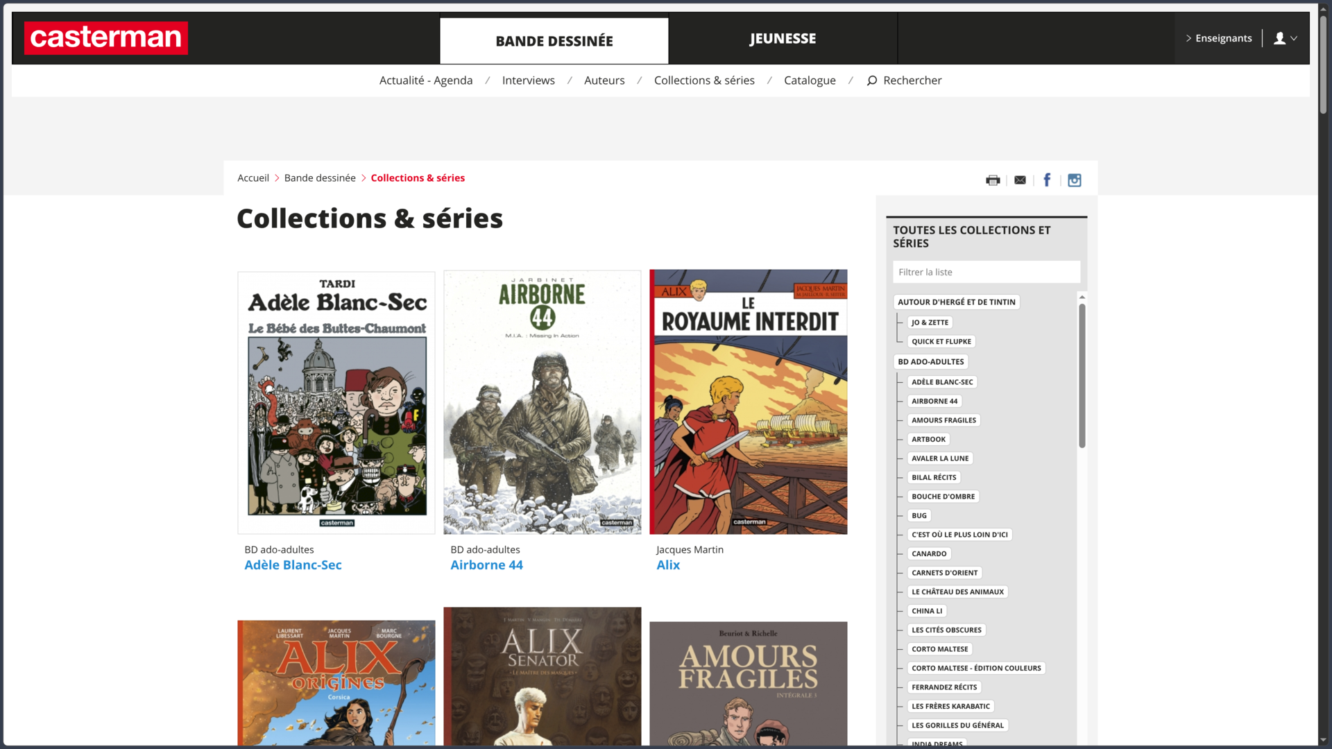The image size is (1332, 749).
Task: Select Canardo in the sidebar list
Action: click(929, 554)
